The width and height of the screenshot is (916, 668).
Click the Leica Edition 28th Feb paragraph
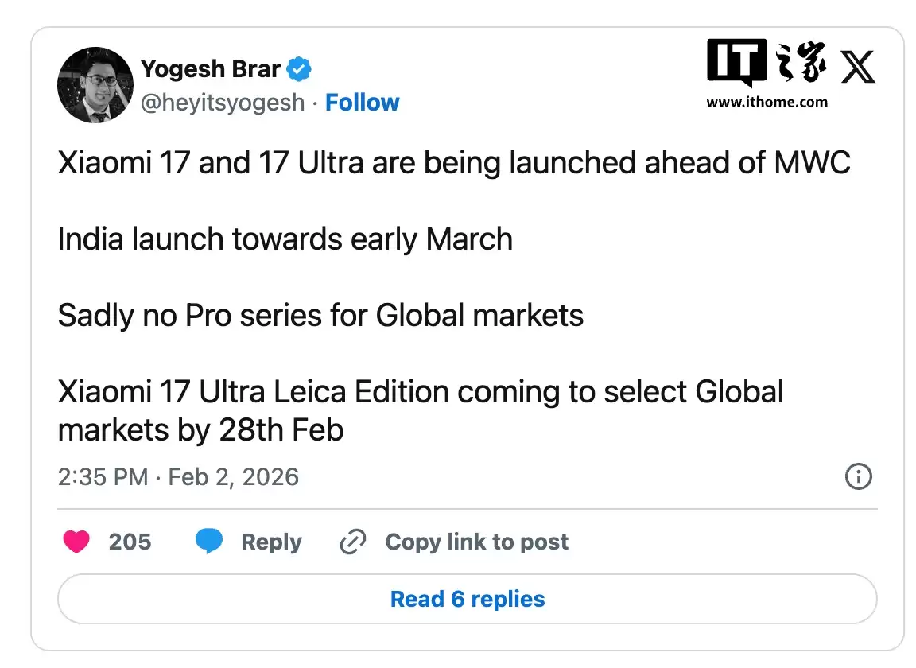click(x=421, y=410)
